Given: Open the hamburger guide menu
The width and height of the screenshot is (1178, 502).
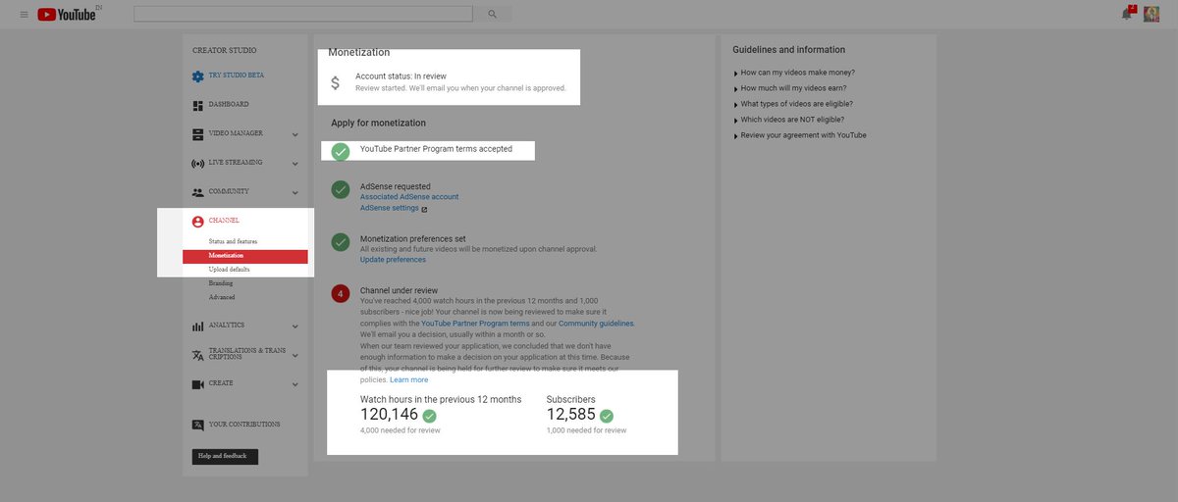Looking at the screenshot, I should pos(25,15).
